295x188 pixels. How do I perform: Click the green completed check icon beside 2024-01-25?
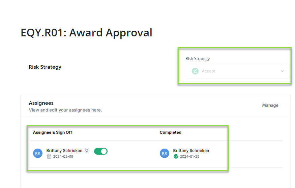(176, 156)
